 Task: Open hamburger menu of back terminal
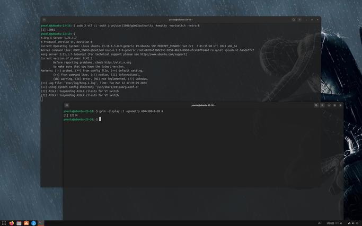click(299, 20)
